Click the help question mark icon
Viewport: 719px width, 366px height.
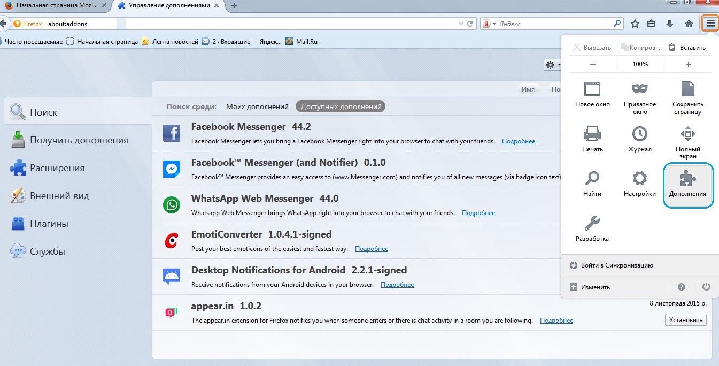682,287
